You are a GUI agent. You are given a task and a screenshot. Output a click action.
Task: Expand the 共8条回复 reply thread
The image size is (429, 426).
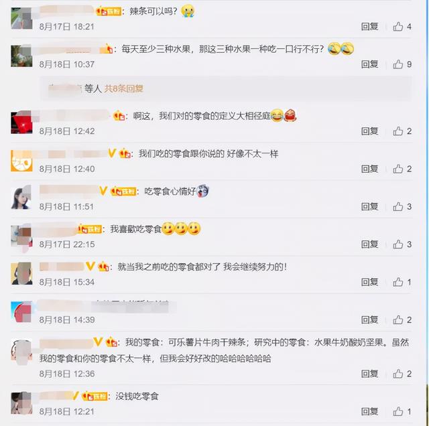pyautogui.click(x=123, y=88)
